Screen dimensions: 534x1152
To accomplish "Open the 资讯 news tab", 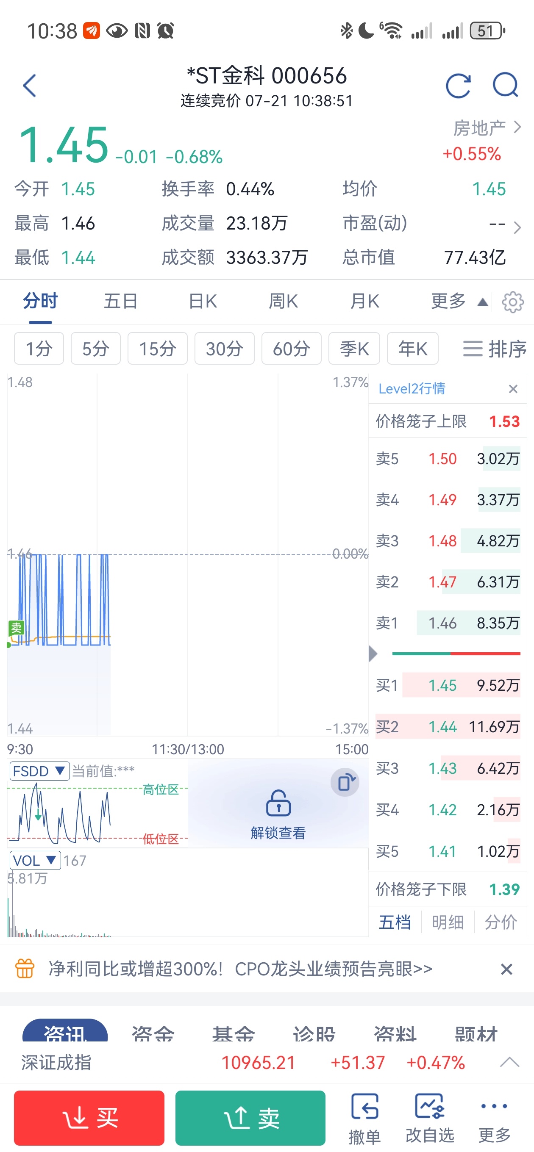I will point(65,1031).
